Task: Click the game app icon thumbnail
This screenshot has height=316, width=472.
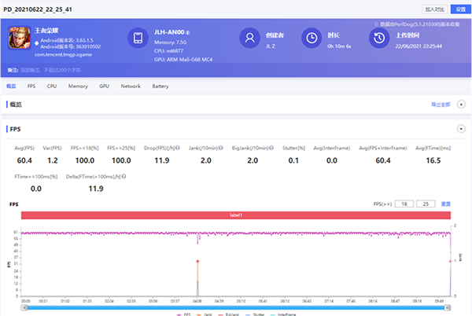Action: (20, 38)
